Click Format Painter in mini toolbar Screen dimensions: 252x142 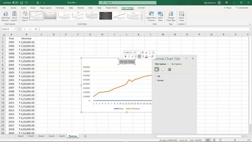[x=152, y=56]
